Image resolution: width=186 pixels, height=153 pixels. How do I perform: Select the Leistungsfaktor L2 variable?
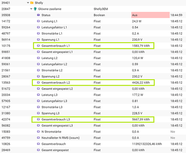[x=54, y=64]
